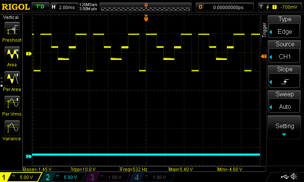Click the USB connection status icon
Image resolution: width=304 pixels, height=182 pixels.
(x=285, y=176)
